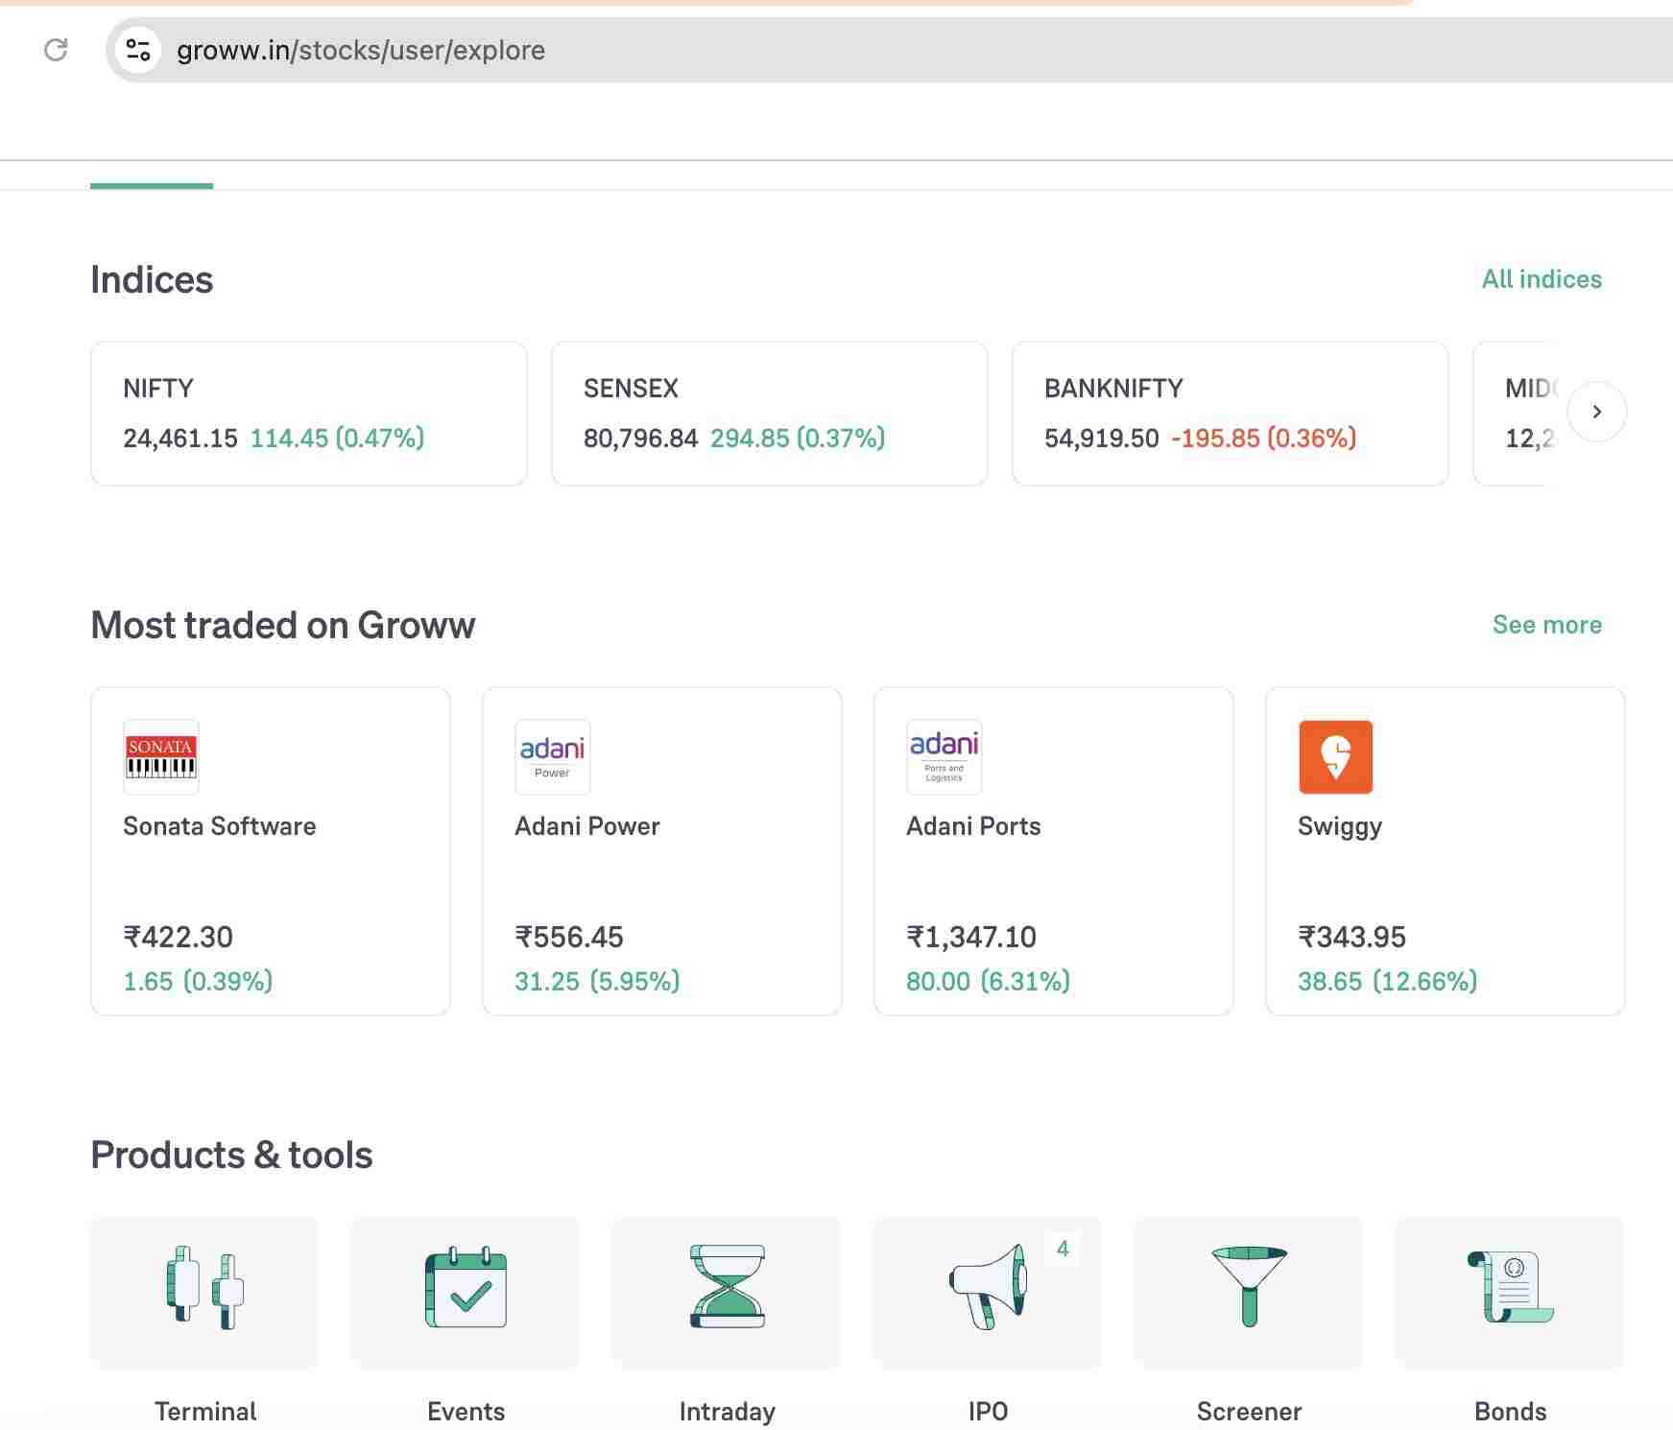Screen dimensions: 1673x1430
Task: Click the IPO label
Action: pyautogui.click(x=988, y=1412)
